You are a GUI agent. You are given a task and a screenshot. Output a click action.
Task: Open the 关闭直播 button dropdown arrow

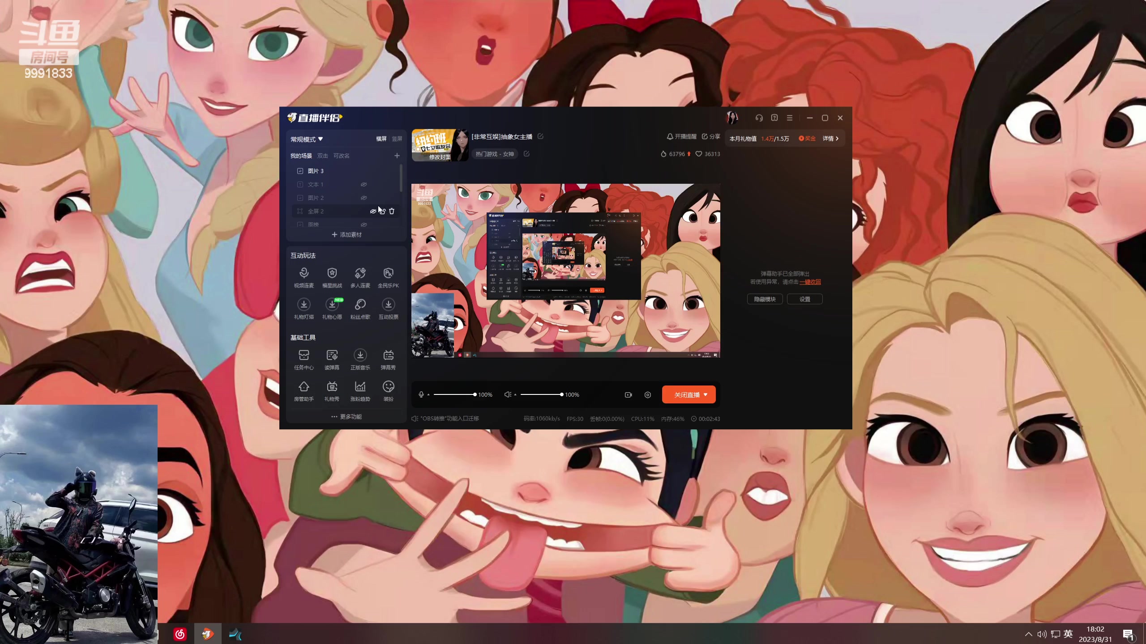[706, 394]
